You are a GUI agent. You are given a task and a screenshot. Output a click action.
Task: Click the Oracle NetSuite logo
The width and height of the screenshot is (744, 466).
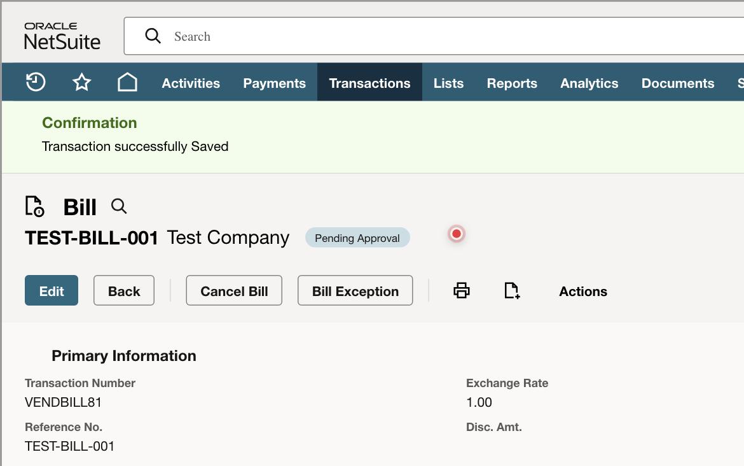coord(62,36)
